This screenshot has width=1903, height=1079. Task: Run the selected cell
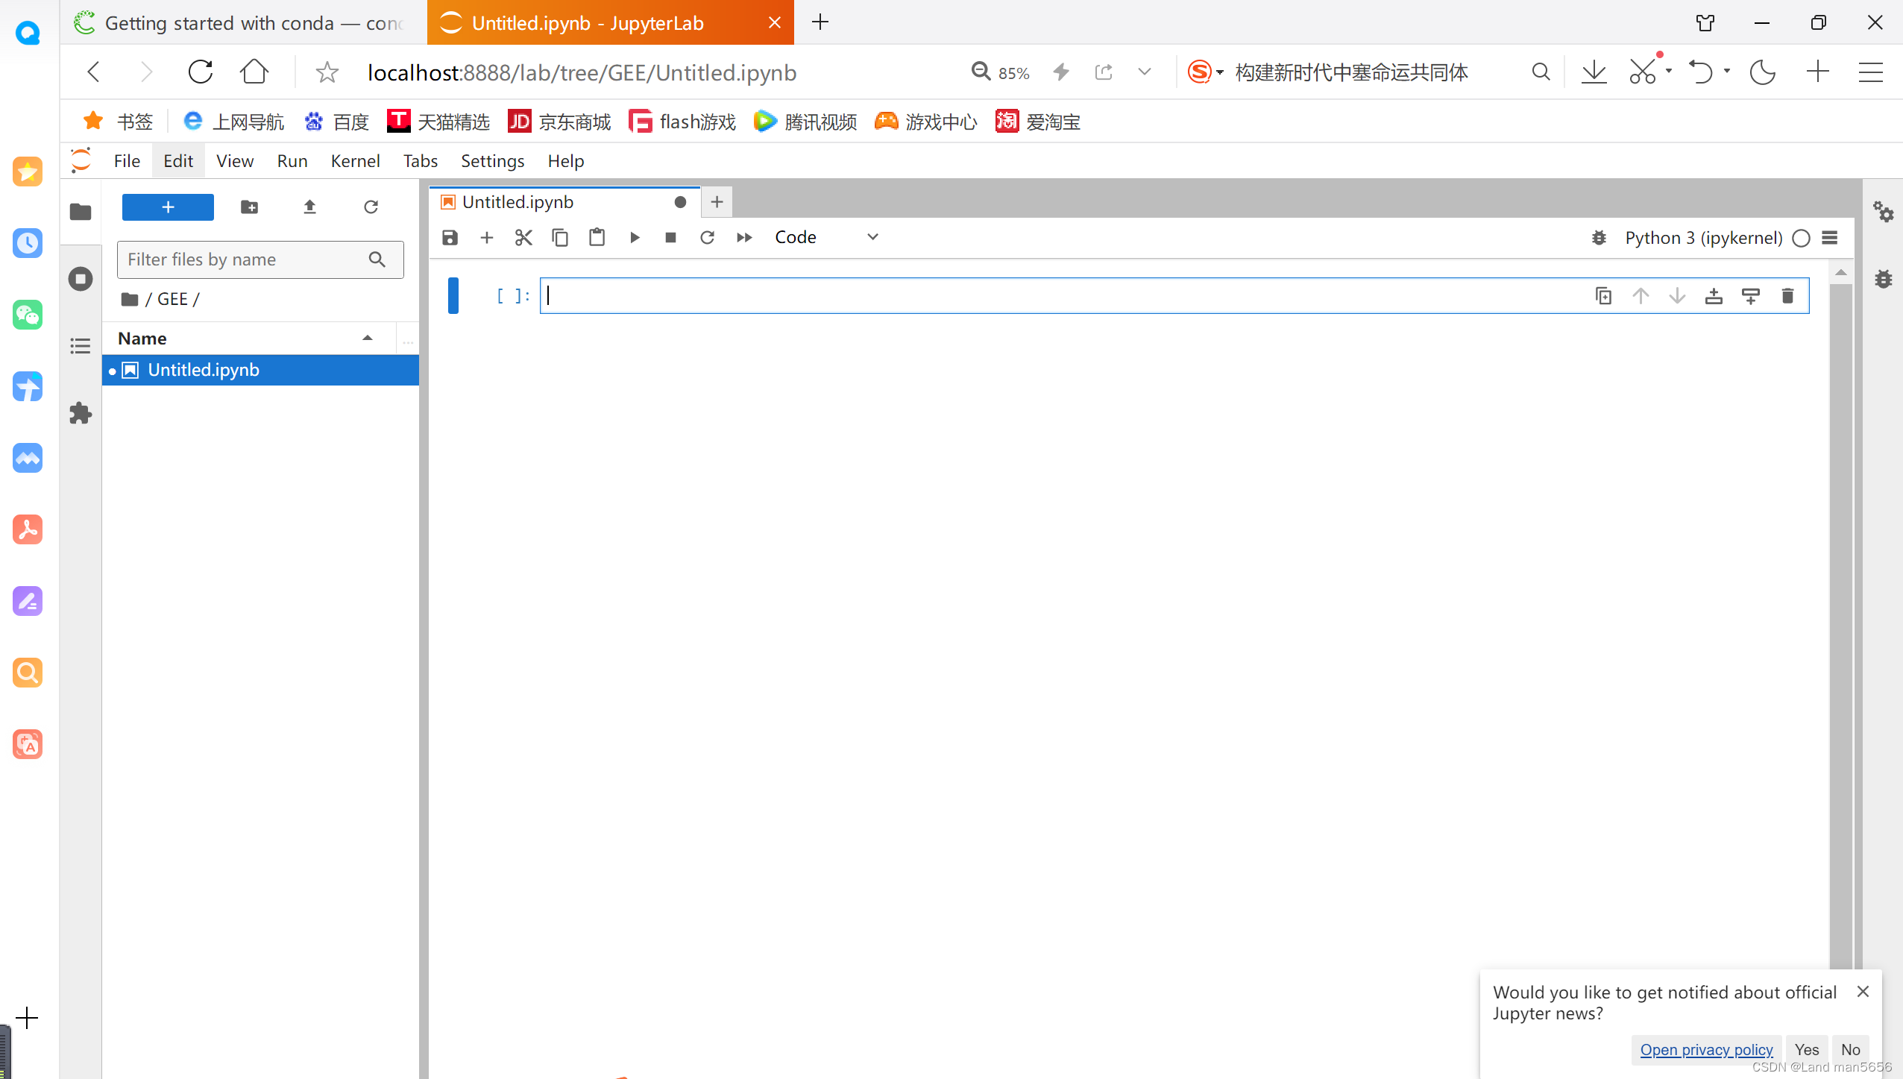[635, 237]
